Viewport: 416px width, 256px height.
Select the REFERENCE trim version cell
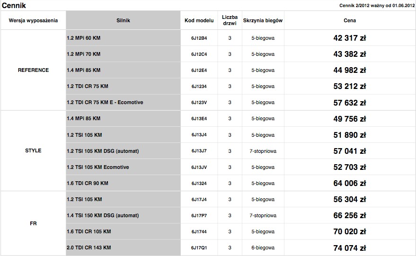pos(33,70)
